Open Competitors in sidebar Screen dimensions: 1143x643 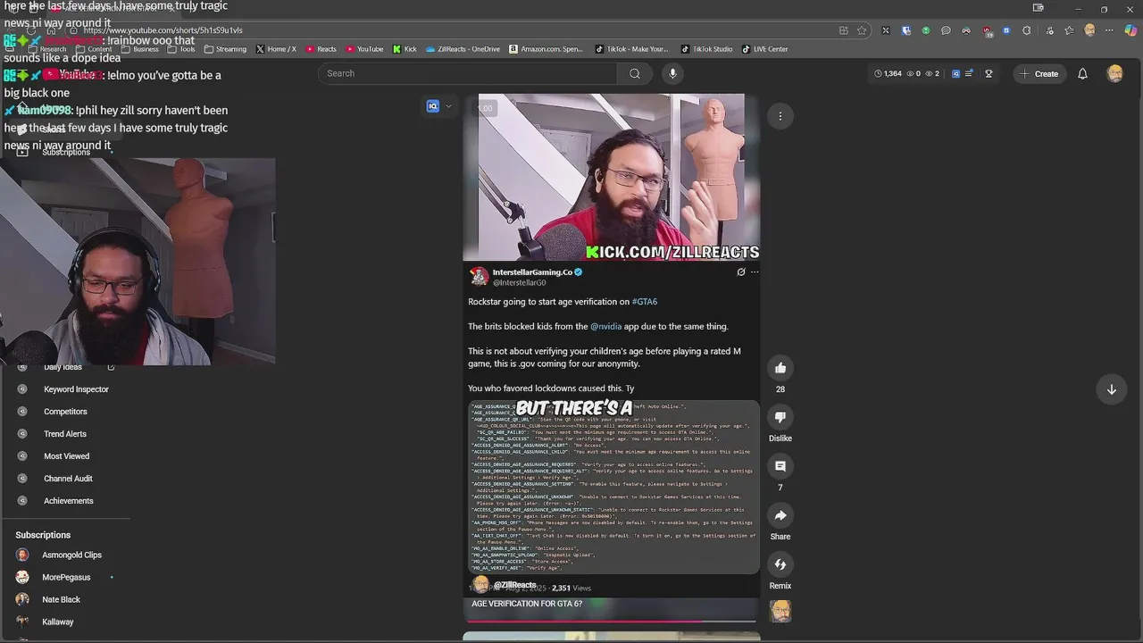tap(65, 412)
